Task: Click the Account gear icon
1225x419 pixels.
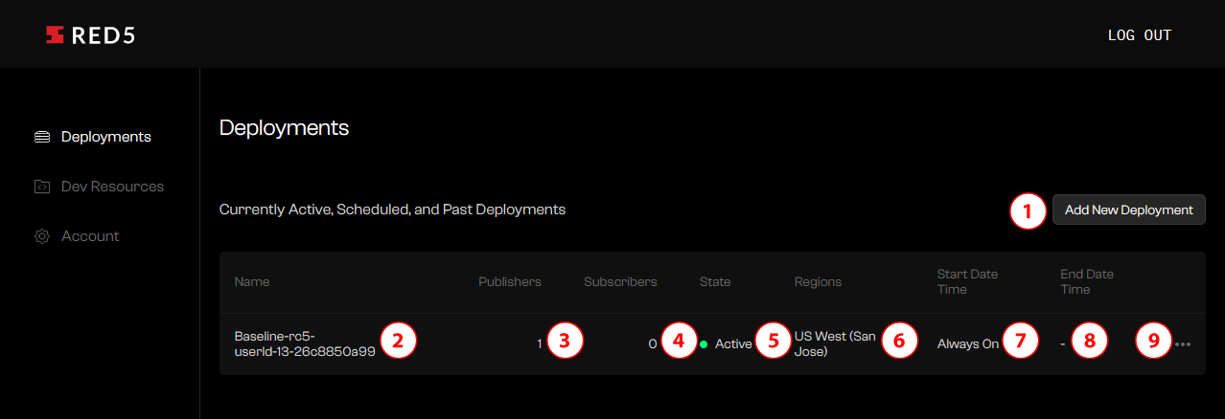Action: [x=42, y=236]
